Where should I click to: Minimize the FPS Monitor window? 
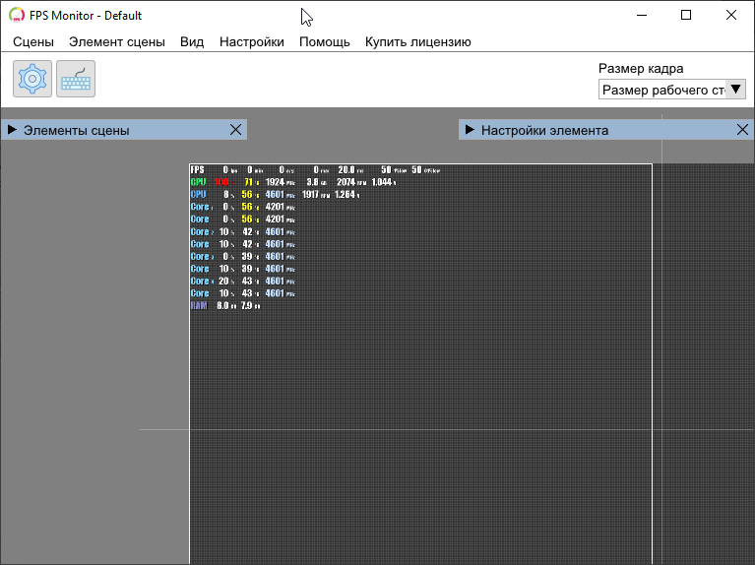pos(642,15)
